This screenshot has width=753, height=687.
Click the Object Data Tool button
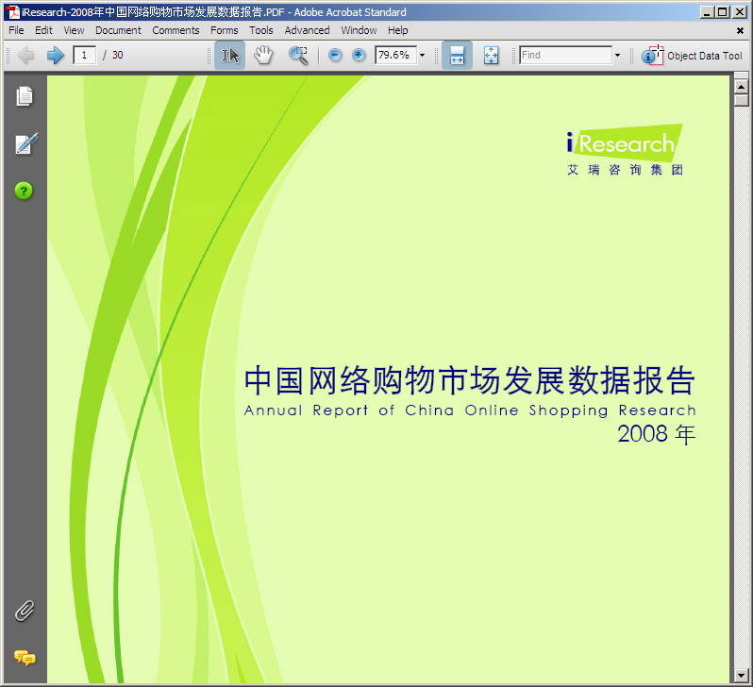[693, 56]
